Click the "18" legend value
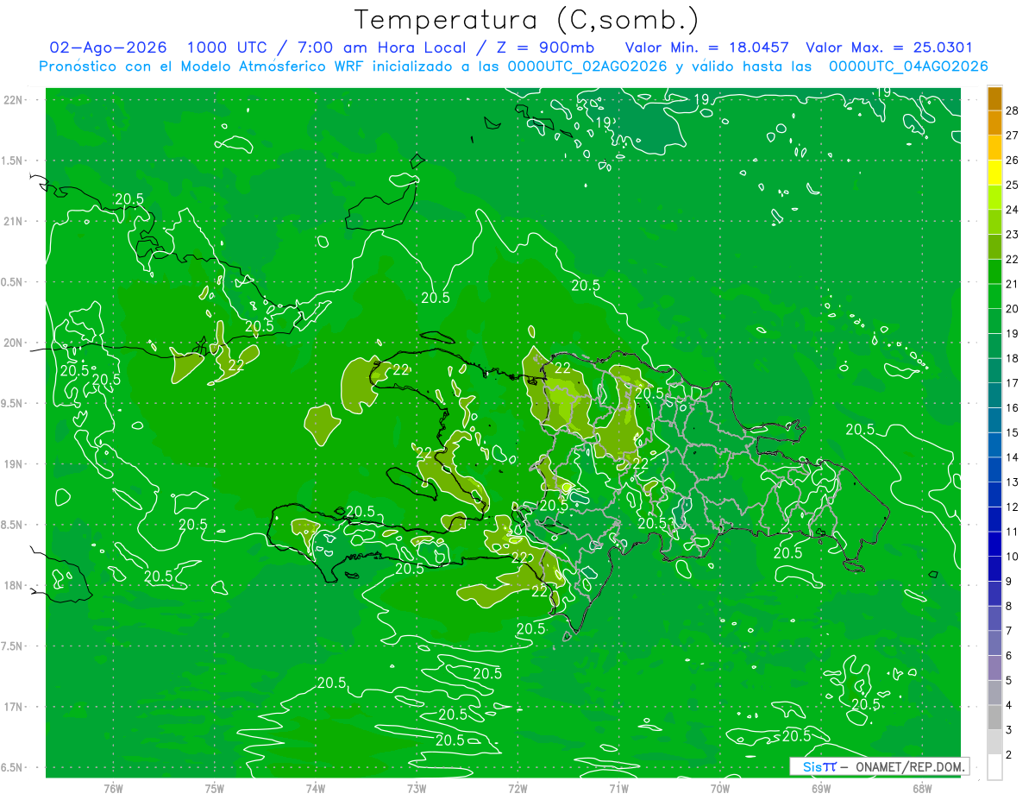The width and height of the screenshot is (1035, 800). [x=1013, y=359]
